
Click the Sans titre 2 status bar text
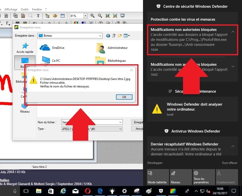click(x=39, y=167)
